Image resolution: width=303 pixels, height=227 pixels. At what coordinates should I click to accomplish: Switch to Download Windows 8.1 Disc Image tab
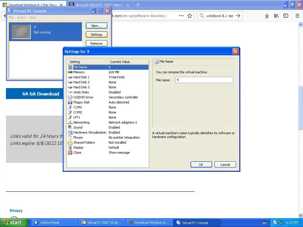click(x=33, y=5)
